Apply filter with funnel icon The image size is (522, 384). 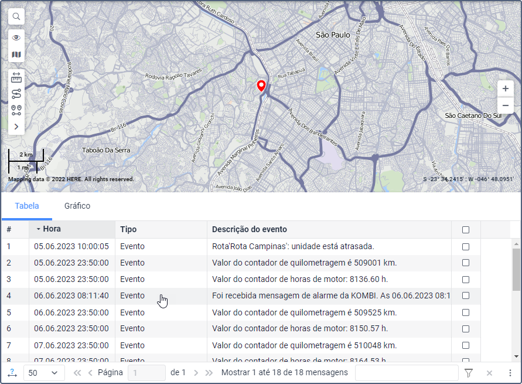469,373
